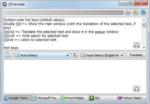
Task: Swap translation direction arrows button
Action: [75, 55]
